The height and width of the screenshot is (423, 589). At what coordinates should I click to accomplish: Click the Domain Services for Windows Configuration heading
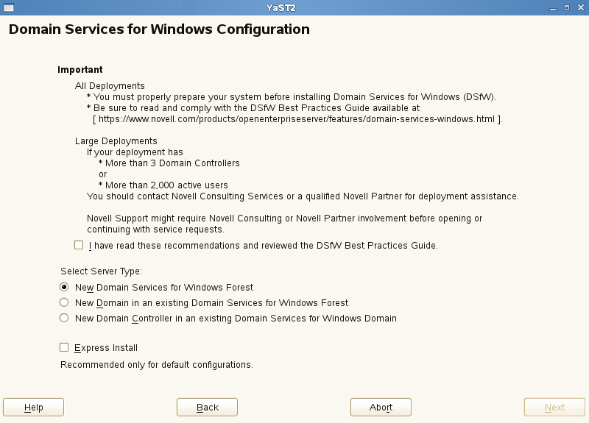click(x=159, y=30)
